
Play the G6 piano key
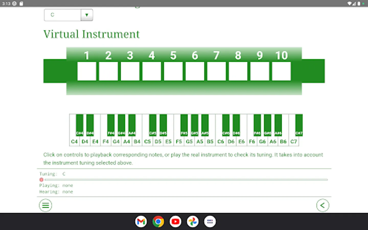pos(262,141)
